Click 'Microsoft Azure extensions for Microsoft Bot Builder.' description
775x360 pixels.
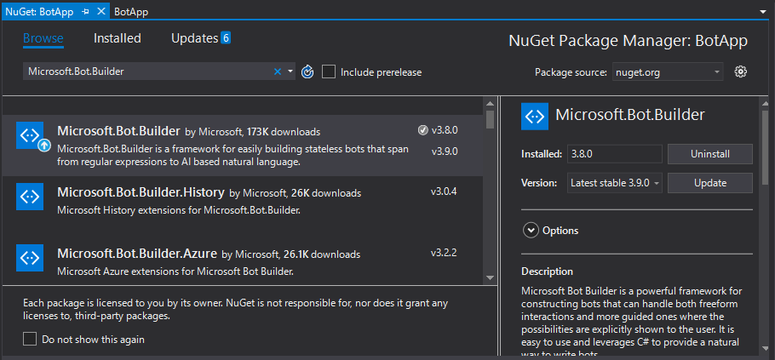(x=175, y=271)
